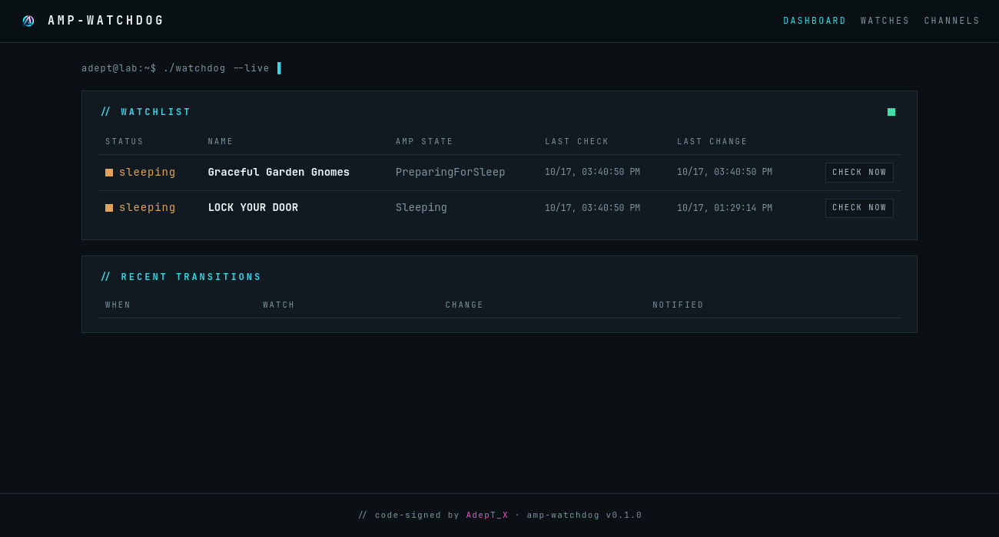Click the WATCHLIST section heading
The height and width of the screenshot is (537, 999).
(x=146, y=112)
